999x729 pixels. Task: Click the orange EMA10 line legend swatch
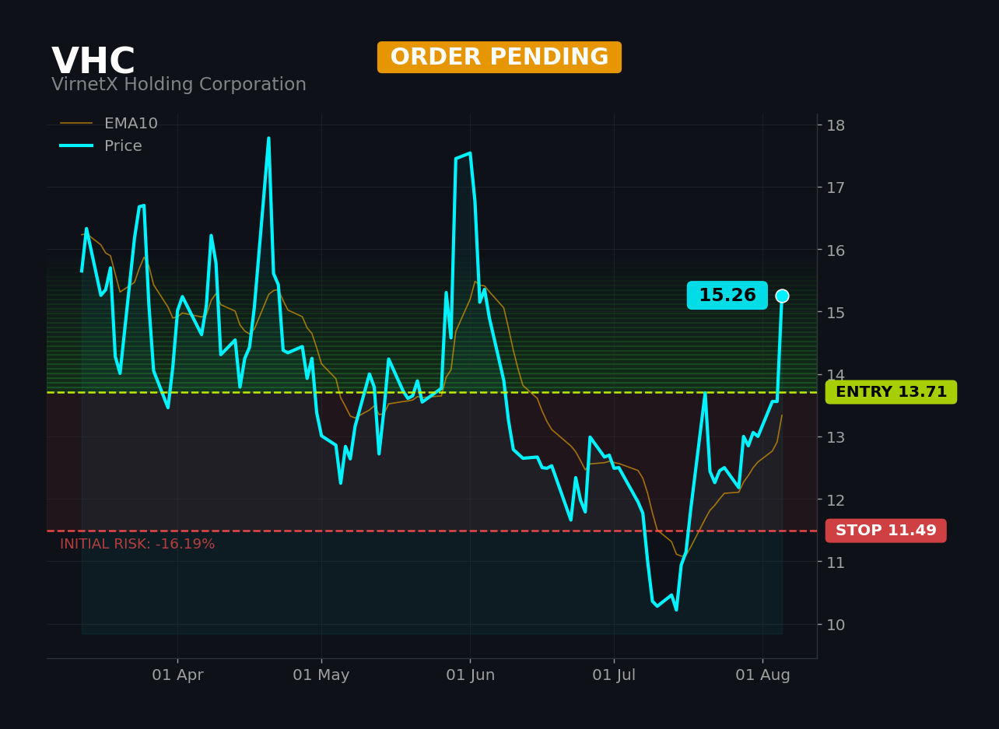pos(76,124)
